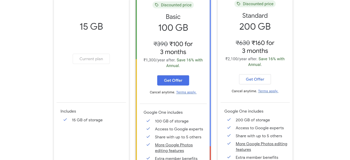This screenshot has height=160, width=350.
Task: Click Standard plan's Share with 5 others checkmark
Action: pyautogui.click(x=229, y=136)
